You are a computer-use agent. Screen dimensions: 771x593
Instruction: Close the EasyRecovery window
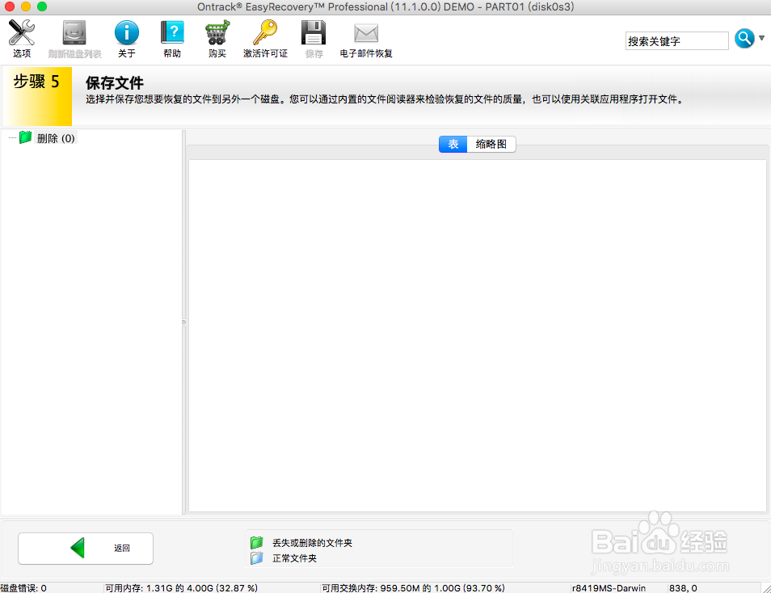(10, 6)
